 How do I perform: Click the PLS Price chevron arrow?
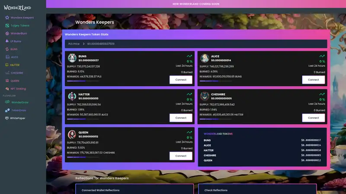(83, 44)
